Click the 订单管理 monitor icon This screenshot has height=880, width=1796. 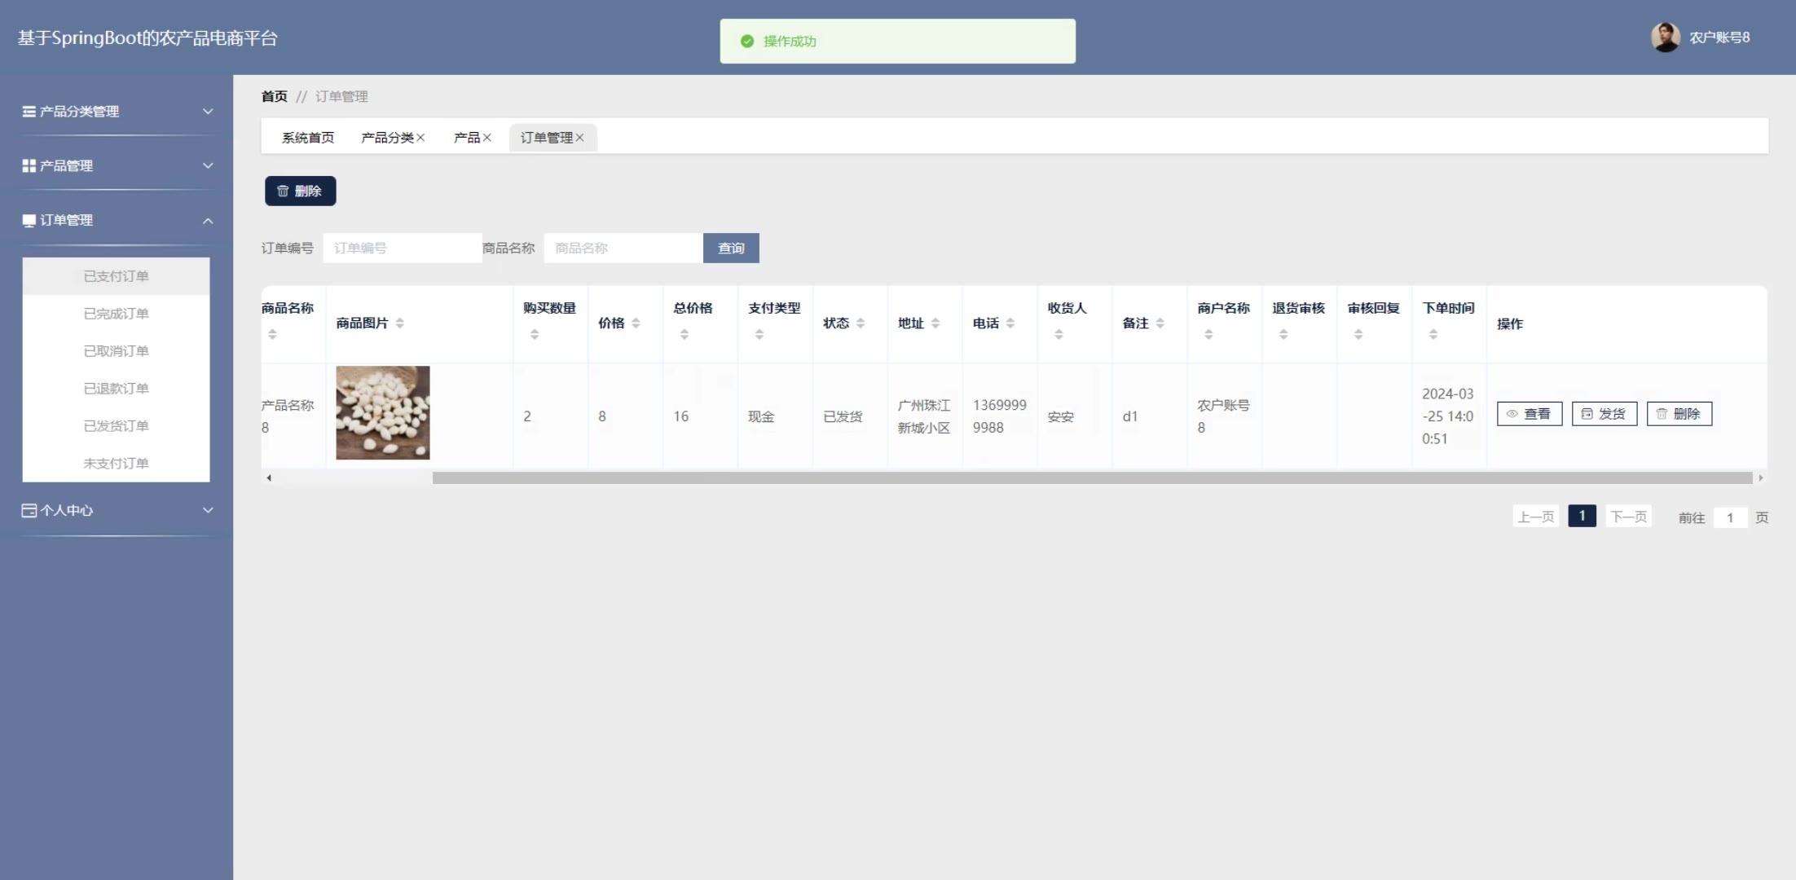29,221
